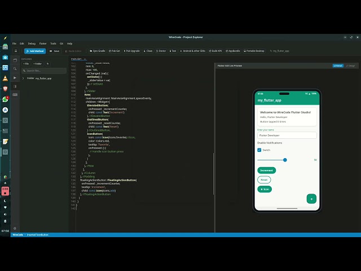Create a new folder with +Folder
The image size is (361, 271).
click(x=37, y=64)
